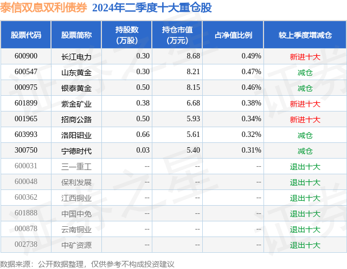
Task: Click net value ratio 0.47%
Action: tap(251, 72)
